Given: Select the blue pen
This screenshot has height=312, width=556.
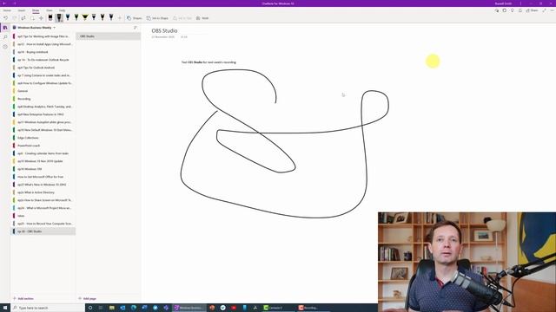Looking at the screenshot, I should tap(68, 17).
